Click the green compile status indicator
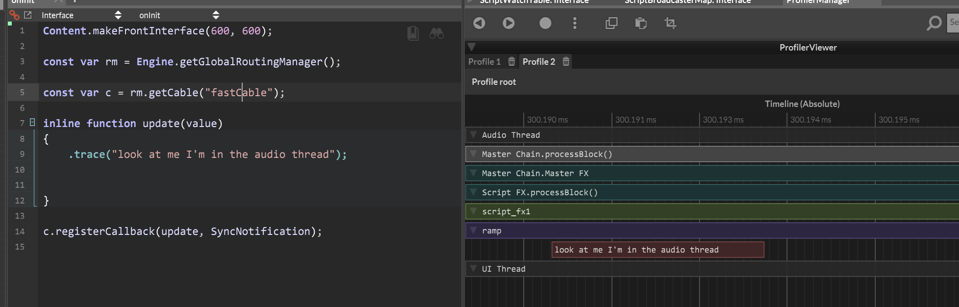 coord(10,24)
